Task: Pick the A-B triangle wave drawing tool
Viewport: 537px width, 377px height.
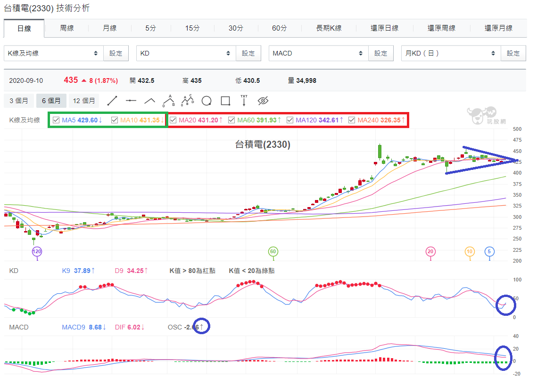Action: [168, 101]
